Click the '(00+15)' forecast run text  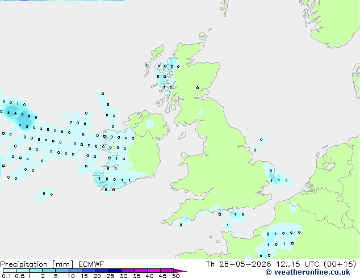340,264
